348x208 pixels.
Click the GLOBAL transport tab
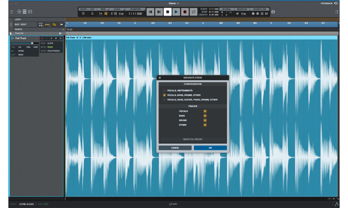click(227, 9)
